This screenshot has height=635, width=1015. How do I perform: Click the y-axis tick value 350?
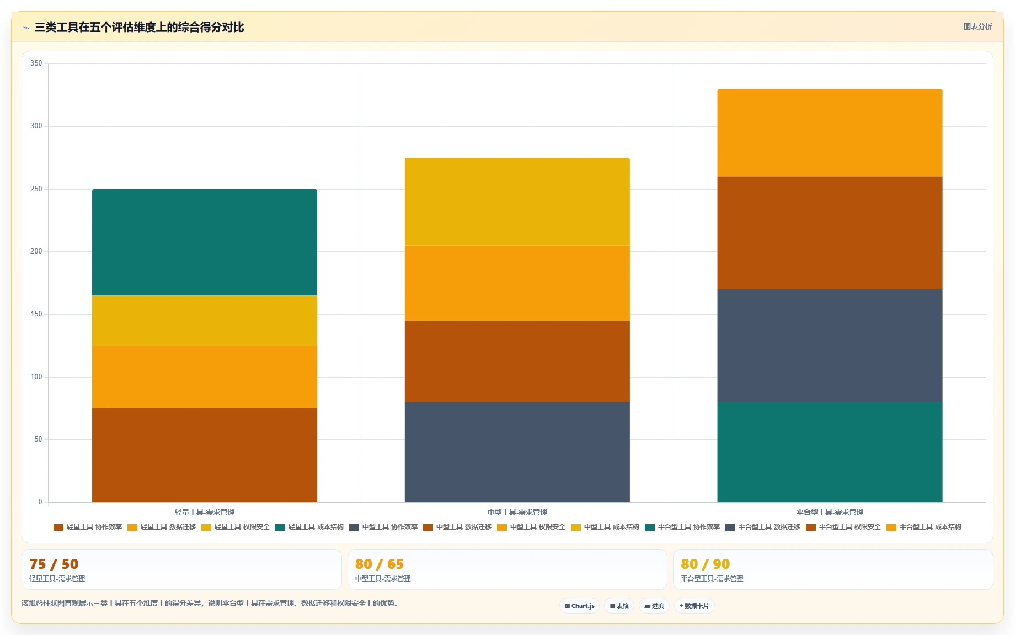(x=36, y=63)
